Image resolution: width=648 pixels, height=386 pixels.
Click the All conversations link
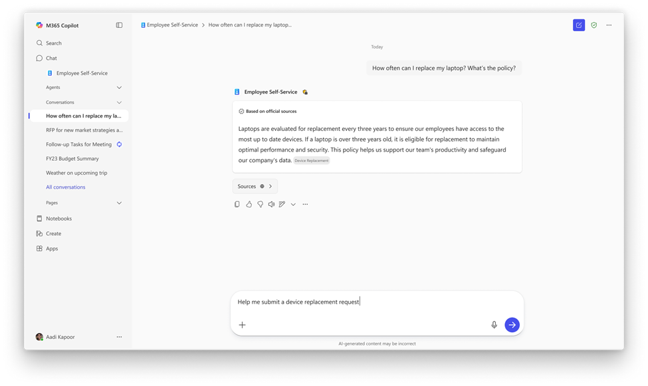pyautogui.click(x=65, y=187)
